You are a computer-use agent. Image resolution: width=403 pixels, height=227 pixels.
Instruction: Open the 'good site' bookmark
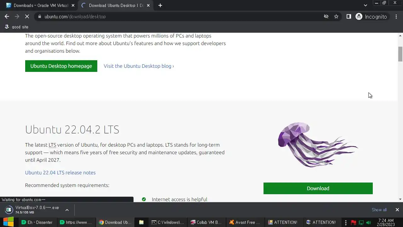(16, 27)
